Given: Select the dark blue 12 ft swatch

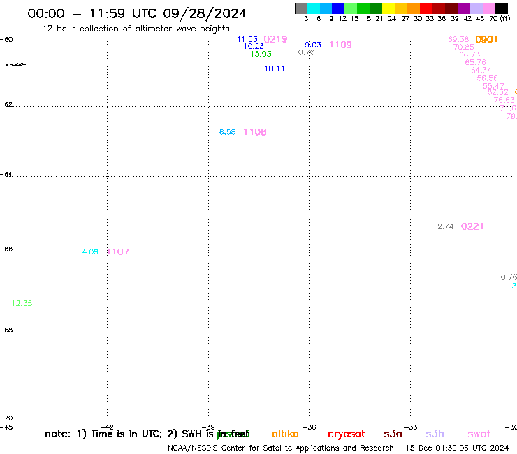Looking at the screenshot, I should [339, 8].
